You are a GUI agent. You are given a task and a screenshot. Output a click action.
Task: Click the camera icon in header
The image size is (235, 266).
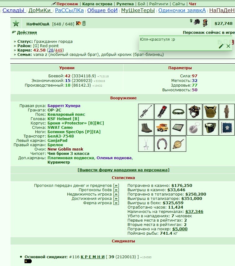pyautogui.click(x=197, y=22)
